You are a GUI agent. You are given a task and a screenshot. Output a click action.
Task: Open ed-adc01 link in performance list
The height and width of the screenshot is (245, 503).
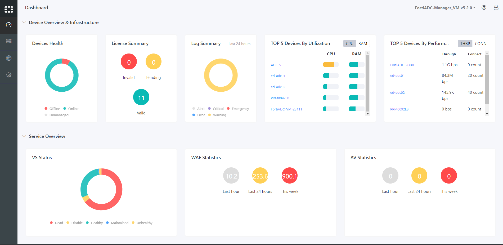click(x=397, y=75)
